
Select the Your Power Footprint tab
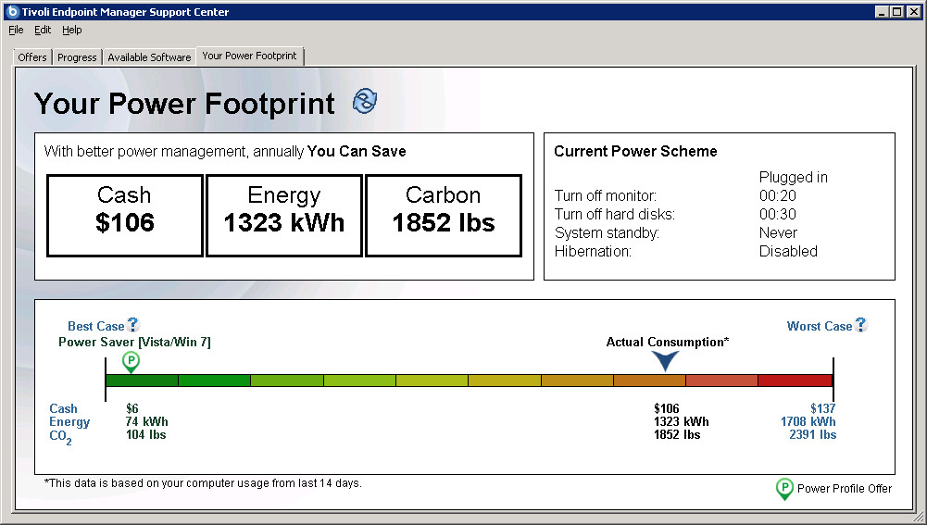[x=249, y=56]
